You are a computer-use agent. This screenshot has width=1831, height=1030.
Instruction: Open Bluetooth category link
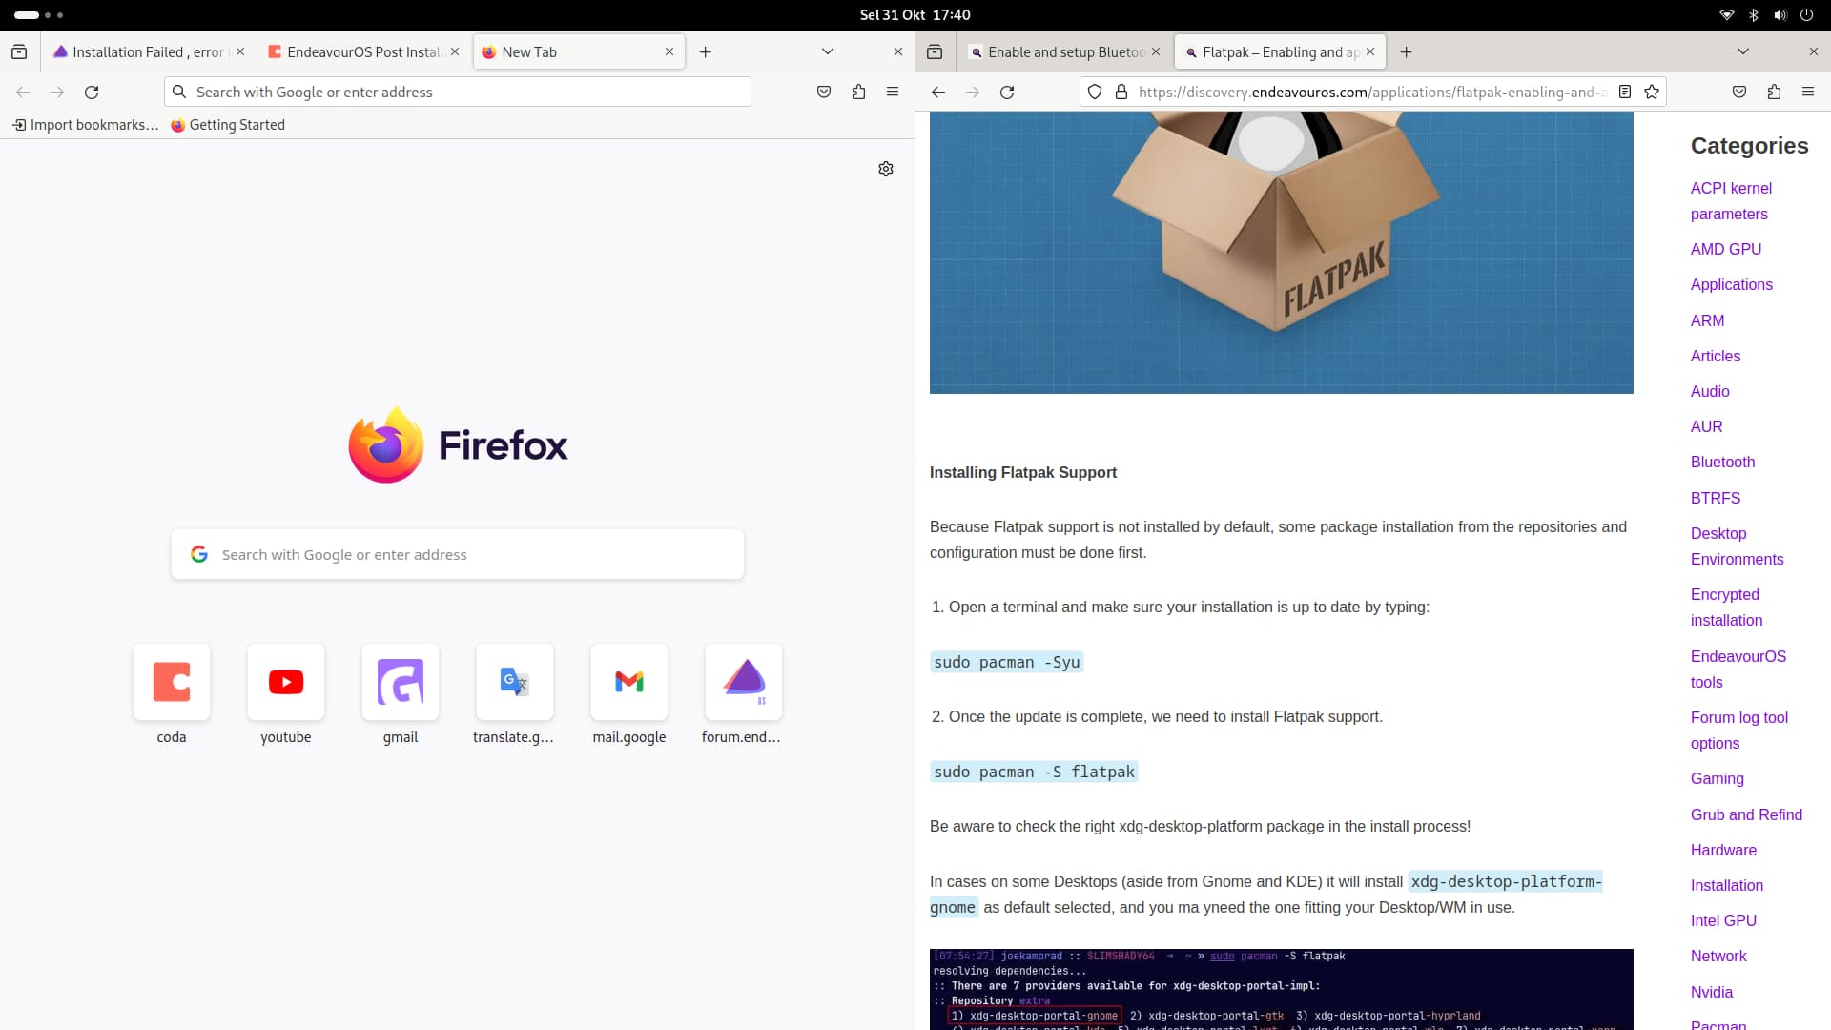[x=1722, y=462]
